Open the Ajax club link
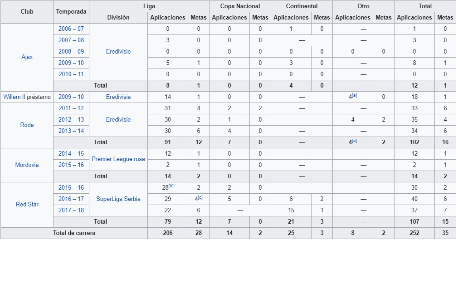Screen dimensions: 458x284 [x=27, y=57]
